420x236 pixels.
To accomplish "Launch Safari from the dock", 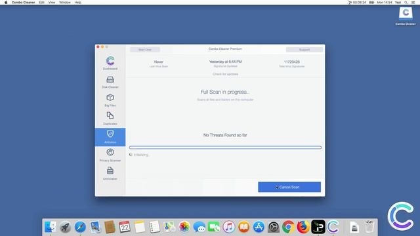I will tap(80, 227).
